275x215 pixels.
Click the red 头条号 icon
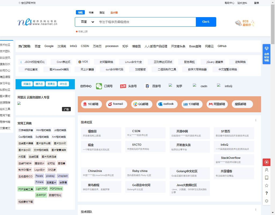[123, 86]
